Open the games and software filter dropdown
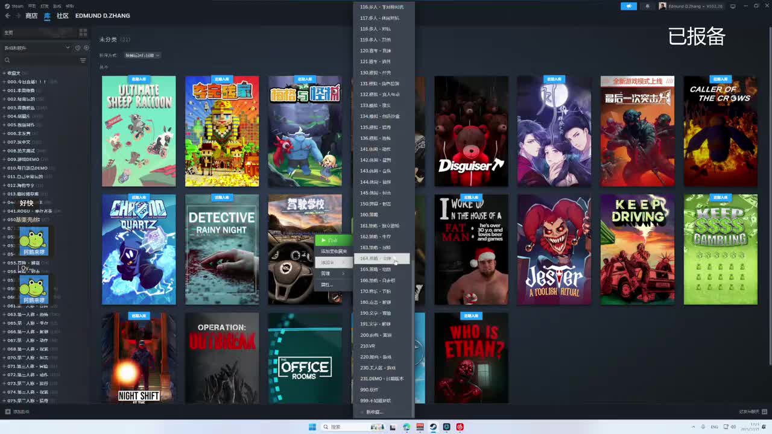 (37, 48)
